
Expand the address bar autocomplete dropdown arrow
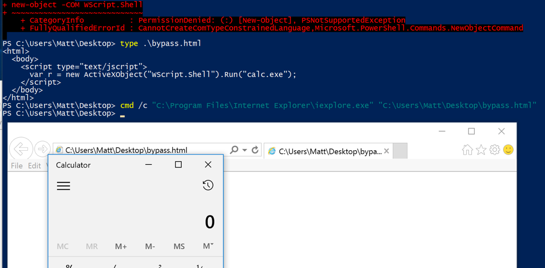click(x=244, y=150)
